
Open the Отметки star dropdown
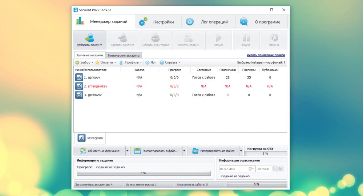point(106,62)
